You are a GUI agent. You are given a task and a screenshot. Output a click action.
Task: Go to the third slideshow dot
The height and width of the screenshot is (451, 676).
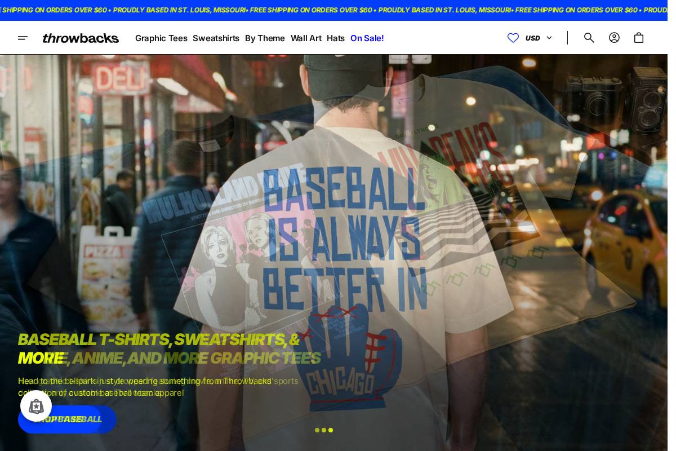[331, 430]
